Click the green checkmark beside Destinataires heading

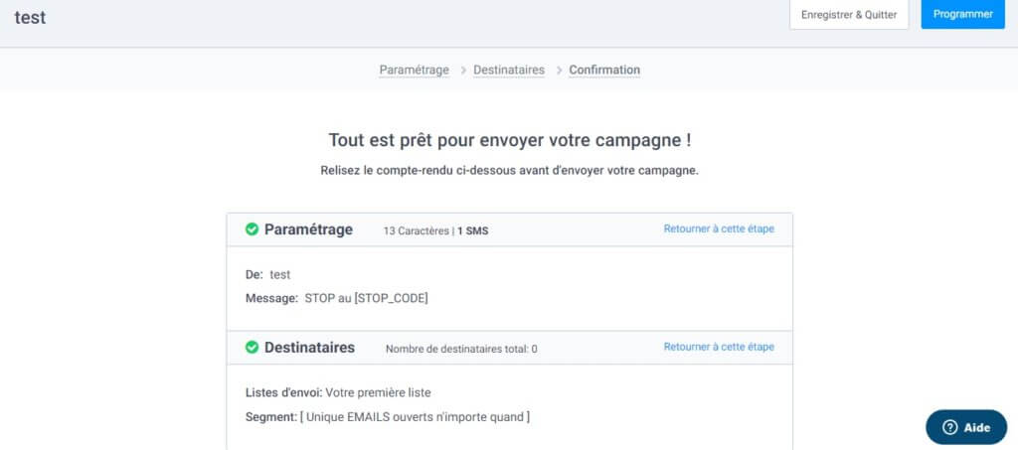tap(253, 348)
